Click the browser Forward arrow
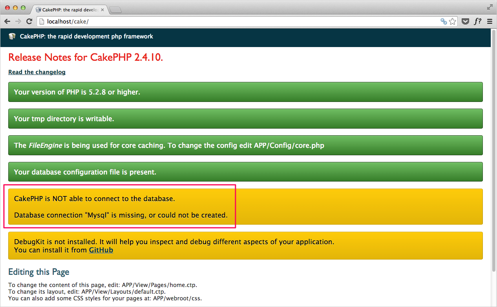Screen dimensions: 497x307 click(18, 21)
